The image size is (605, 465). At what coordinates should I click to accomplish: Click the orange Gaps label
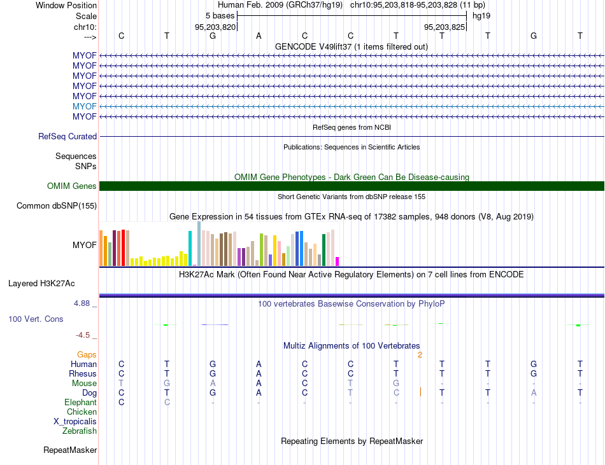pyautogui.click(x=87, y=354)
